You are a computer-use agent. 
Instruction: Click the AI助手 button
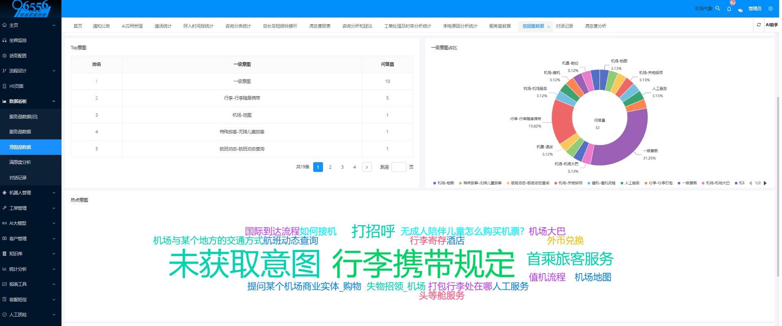point(771,25)
